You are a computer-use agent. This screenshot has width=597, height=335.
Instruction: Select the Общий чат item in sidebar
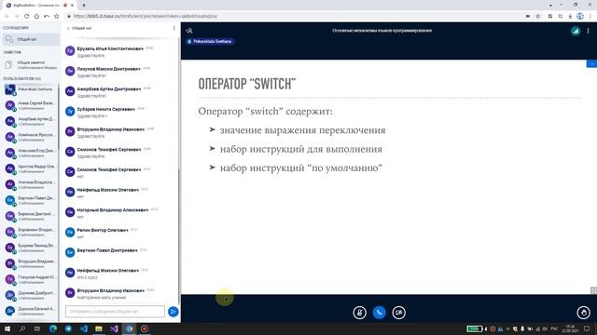click(x=31, y=39)
